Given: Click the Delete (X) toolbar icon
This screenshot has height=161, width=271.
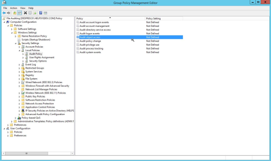Looking at the screenshot, I should (25, 13).
